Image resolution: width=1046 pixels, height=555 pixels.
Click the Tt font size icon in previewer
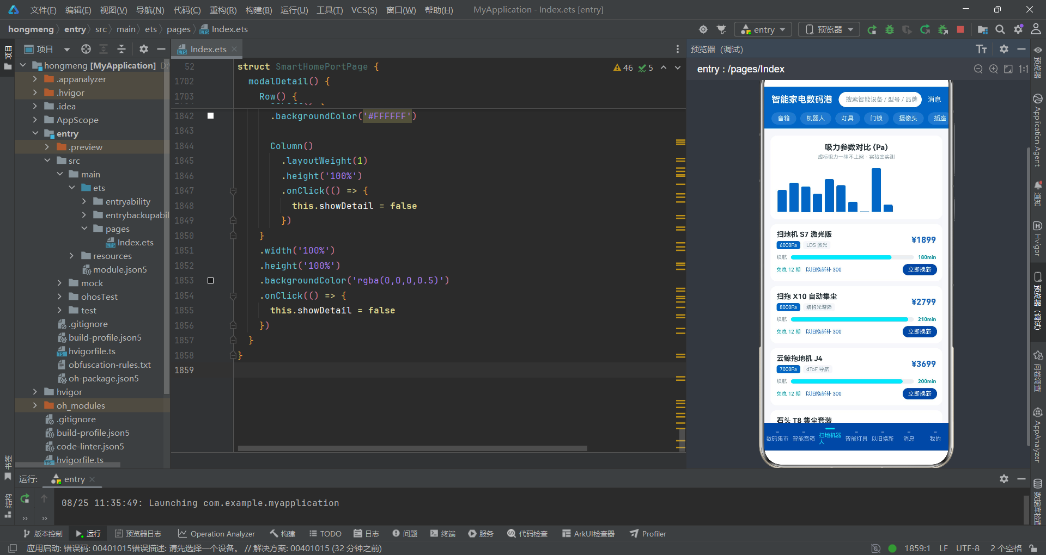tap(981, 50)
